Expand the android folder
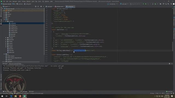This screenshot has height=98, width=175. pyautogui.click(x=4, y=14)
